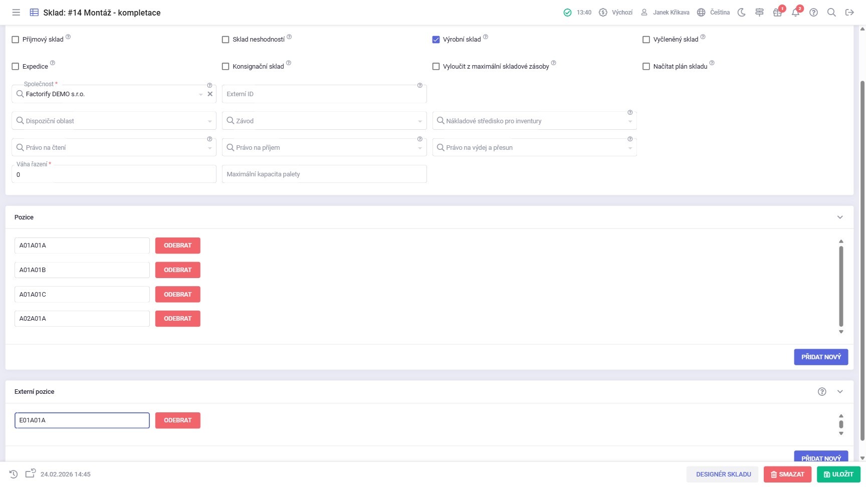Open the gift news icon
The height and width of the screenshot is (487, 866).
[x=777, y=13]
